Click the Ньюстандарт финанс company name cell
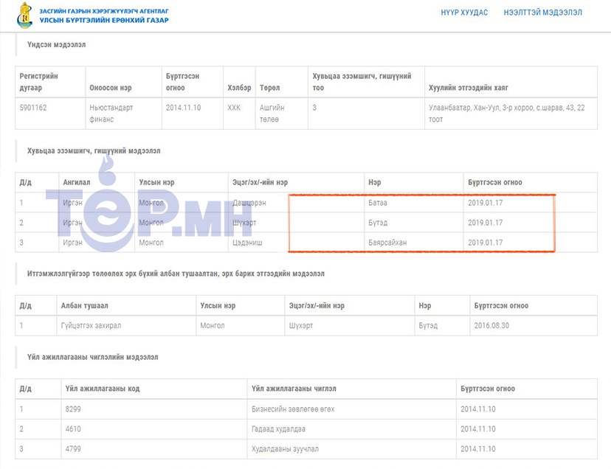Screen dimensions: 611x469 click(109, 113)
